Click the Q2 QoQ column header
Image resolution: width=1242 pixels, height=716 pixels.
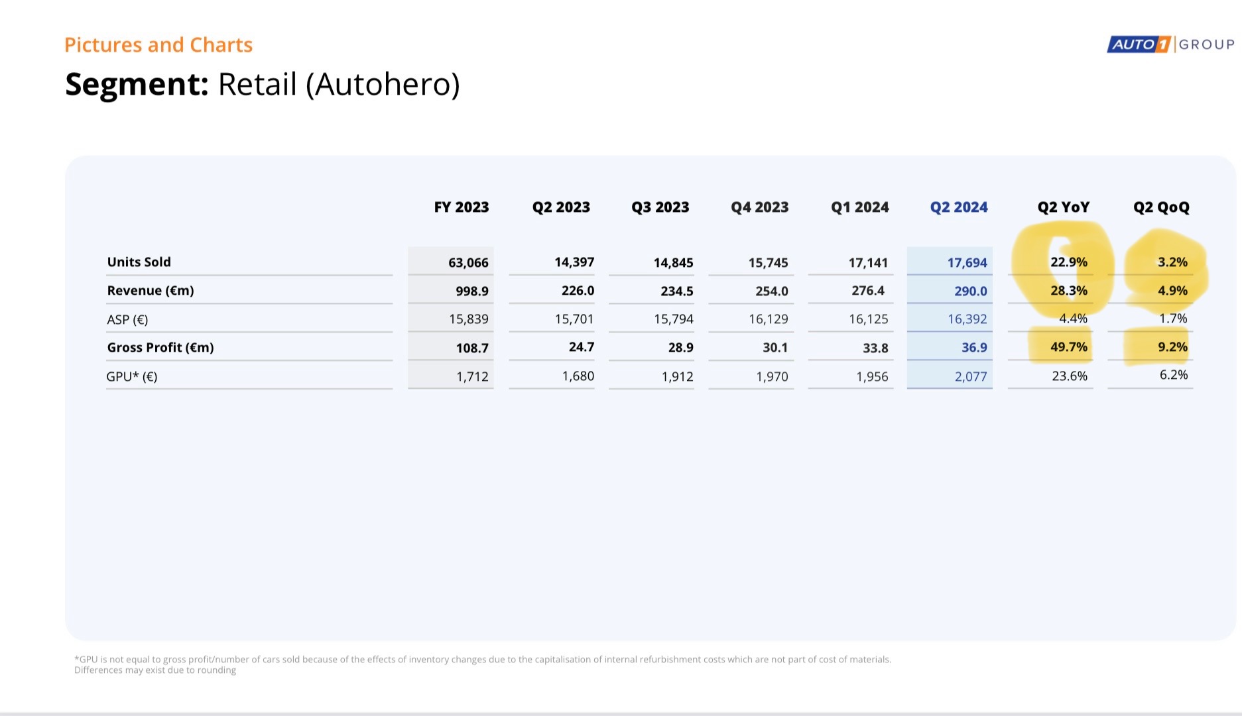pyautogui.click(x=1161, y=207)
